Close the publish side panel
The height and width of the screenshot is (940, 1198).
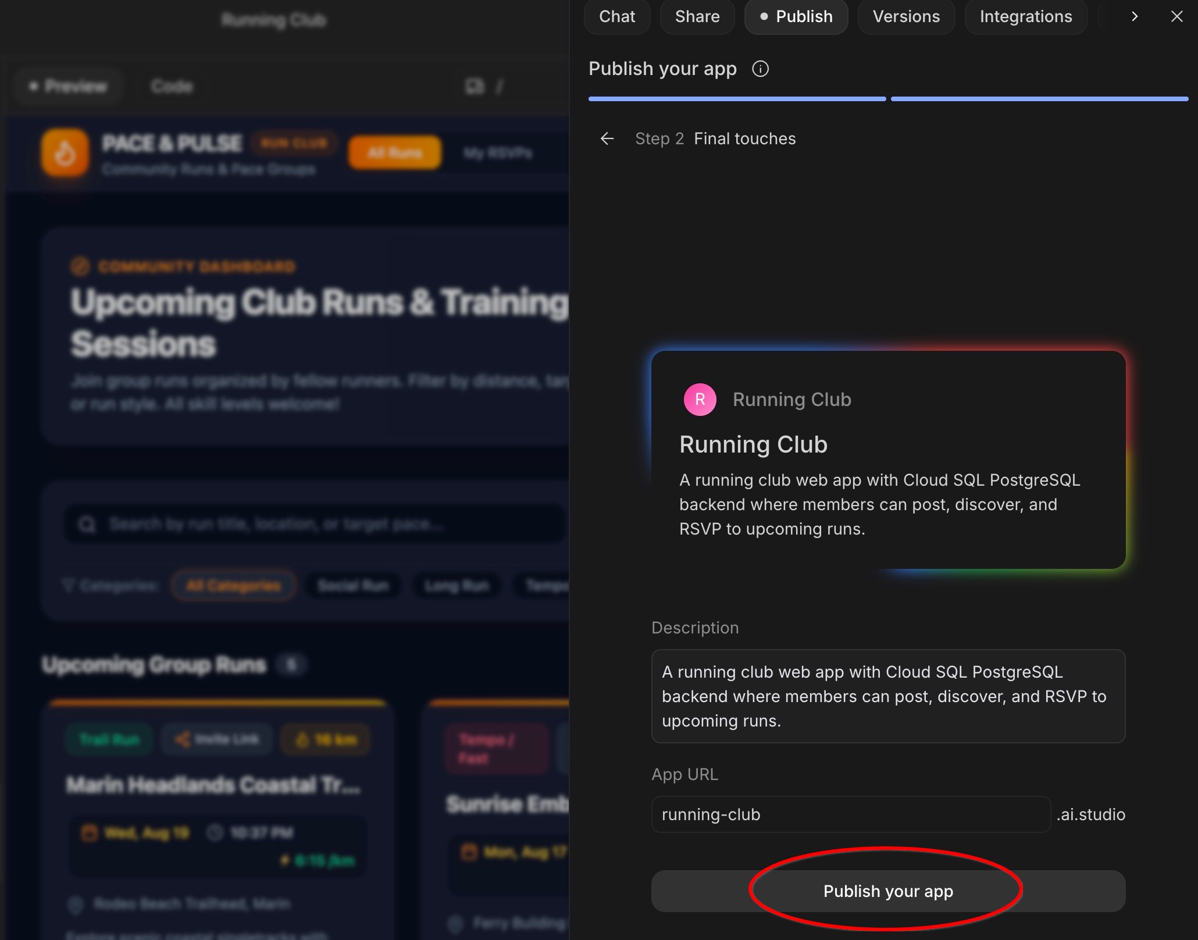tap(1176, 16)
